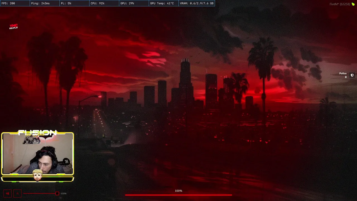Click the YMC Roleplay logo

(x=13, y=27)
